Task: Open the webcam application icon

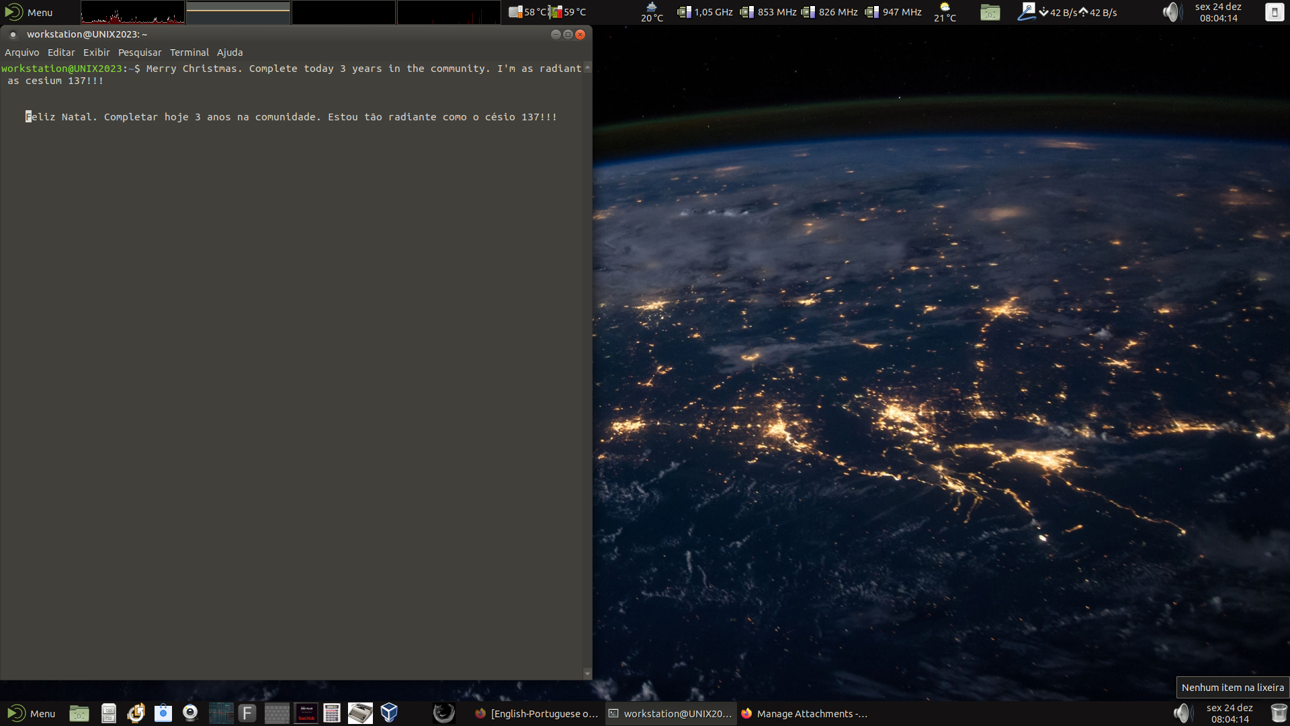Action: pos(190,713)
